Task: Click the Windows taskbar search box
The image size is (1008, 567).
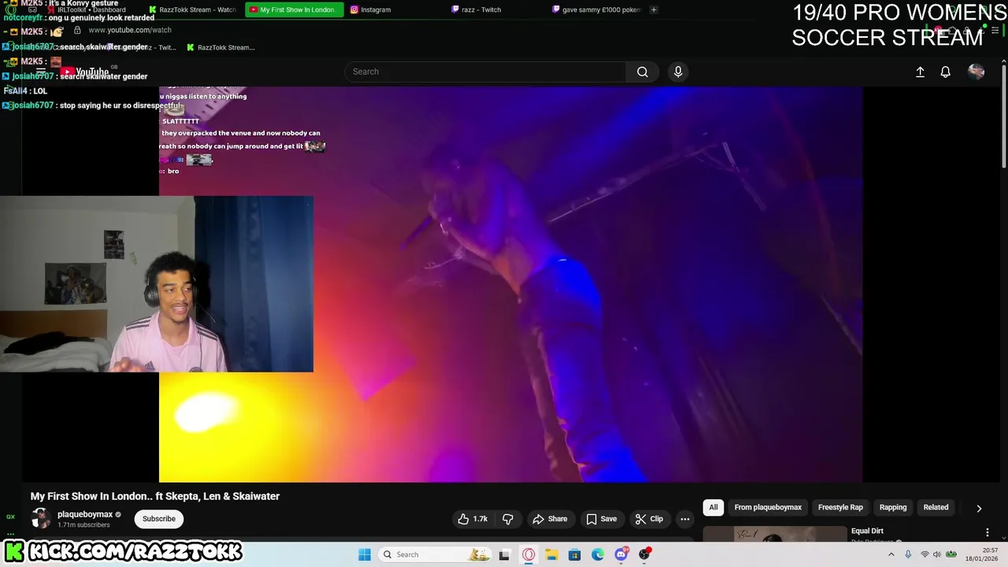Action: (x=435, y=554)
